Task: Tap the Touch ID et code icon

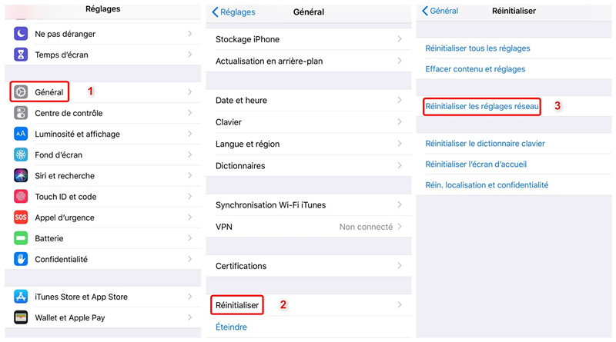Action: click(21, 197)
